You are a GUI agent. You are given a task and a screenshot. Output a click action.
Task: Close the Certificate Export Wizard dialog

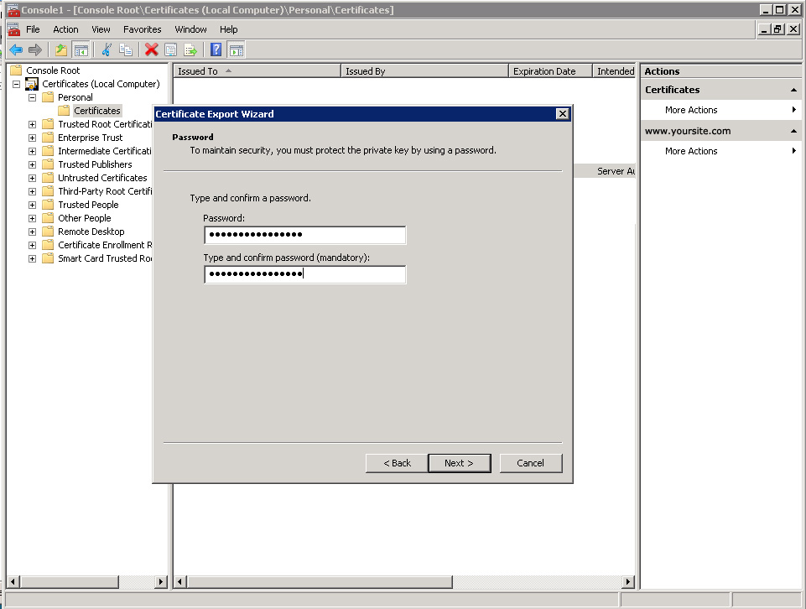coord(563,113)
